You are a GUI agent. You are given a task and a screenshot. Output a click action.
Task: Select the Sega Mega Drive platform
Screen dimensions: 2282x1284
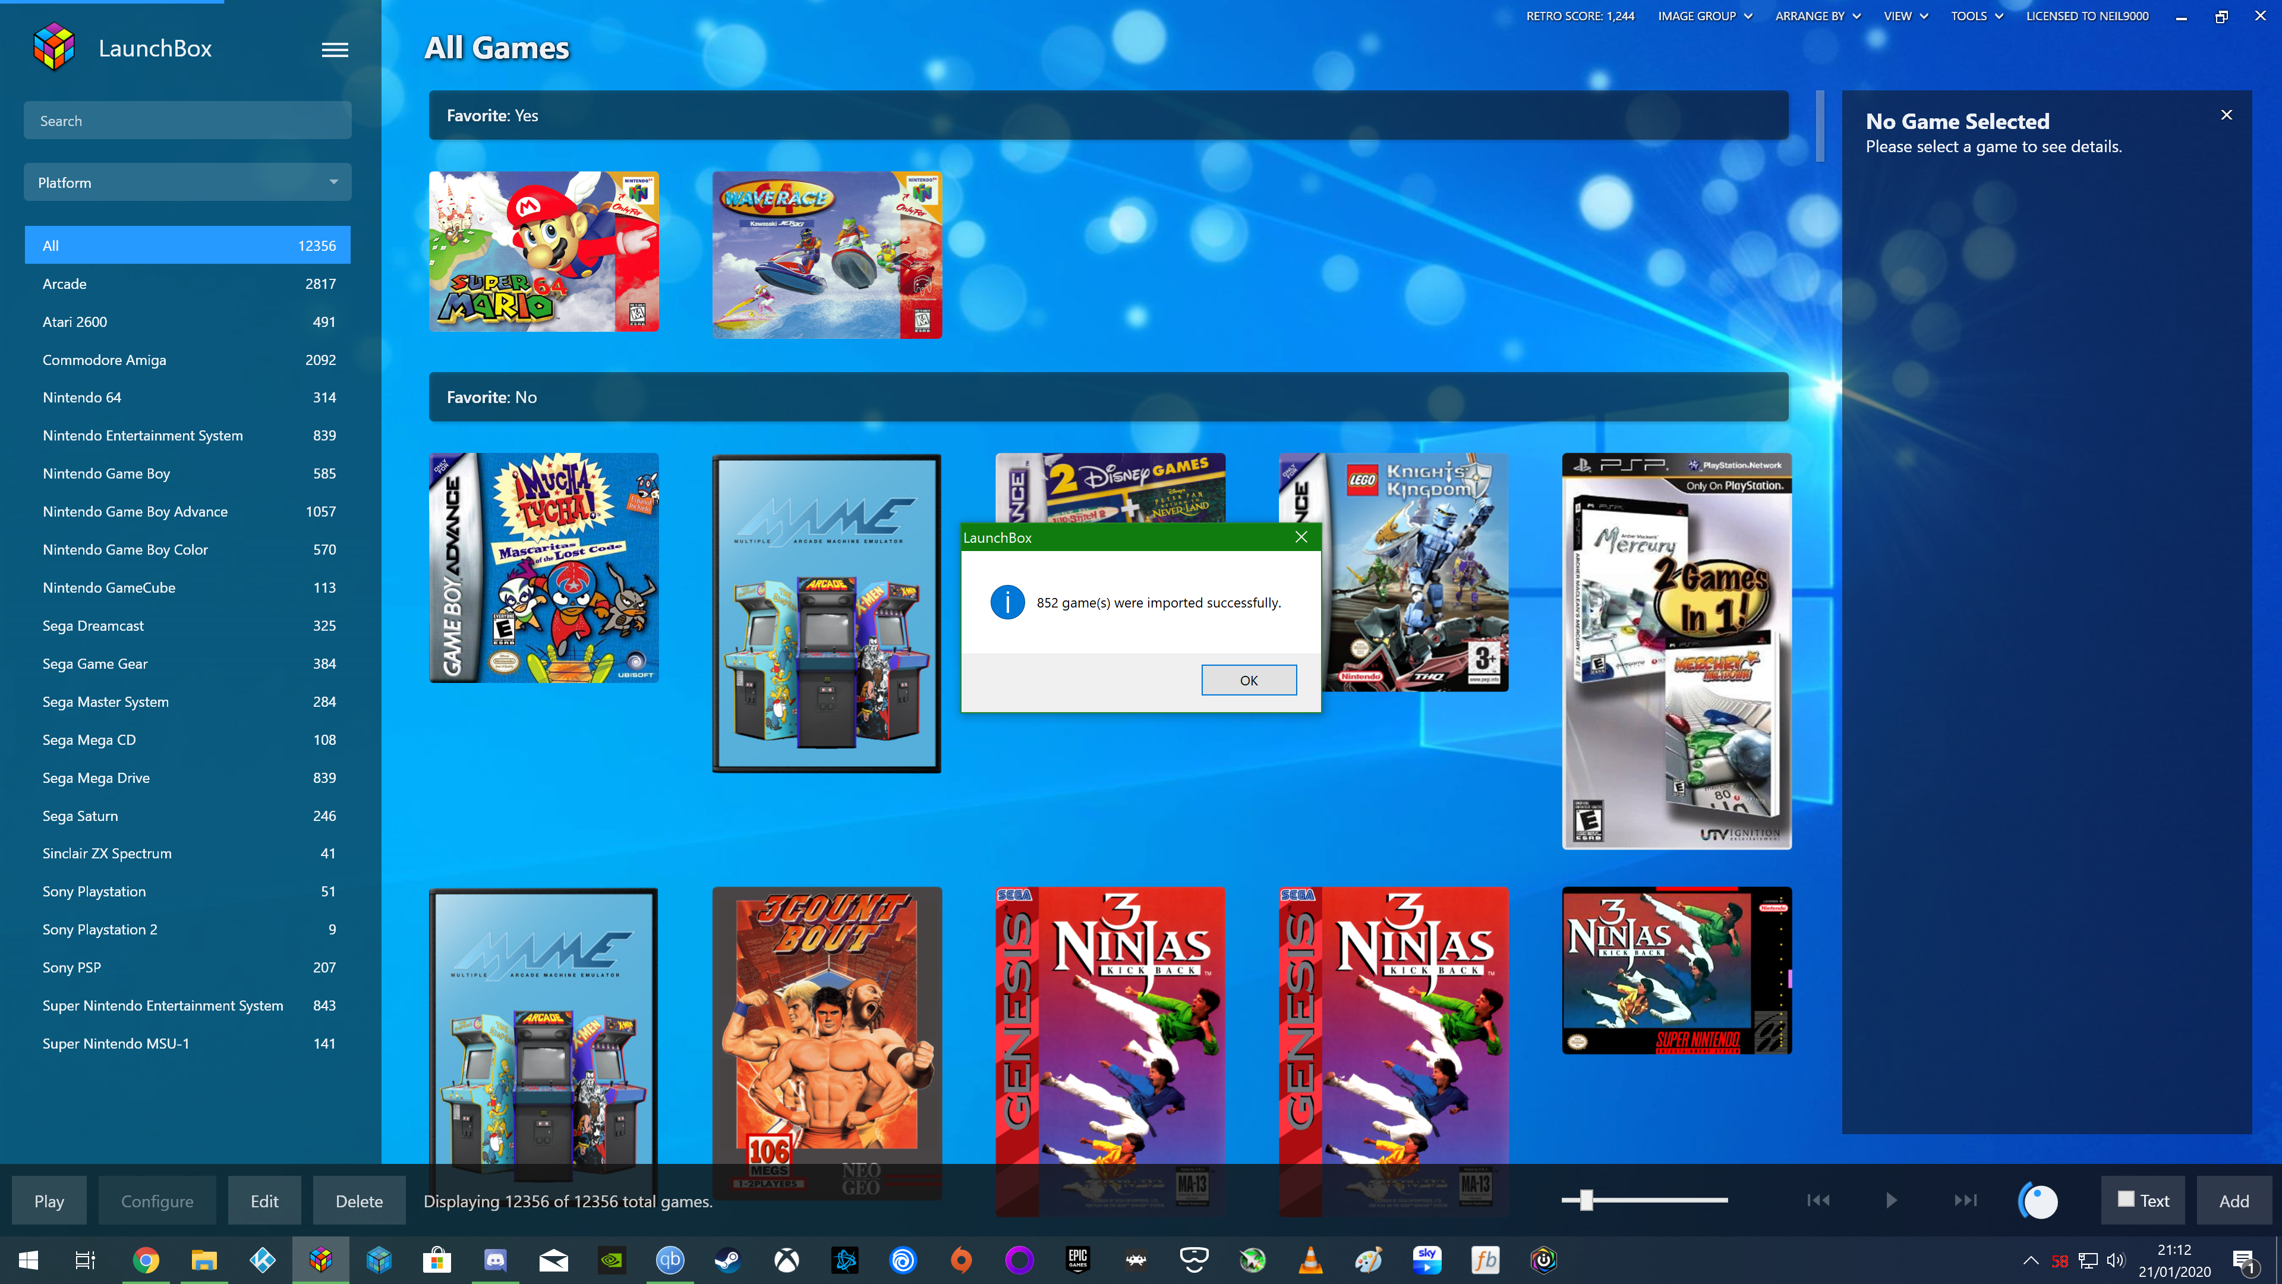click(187, 777)
